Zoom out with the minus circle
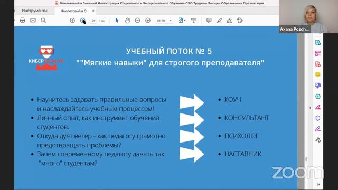 (137, 21)
